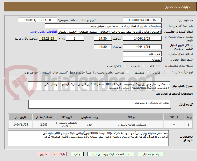
Task: Click the delivery province field خوزستان
Action: coord(142,54)
